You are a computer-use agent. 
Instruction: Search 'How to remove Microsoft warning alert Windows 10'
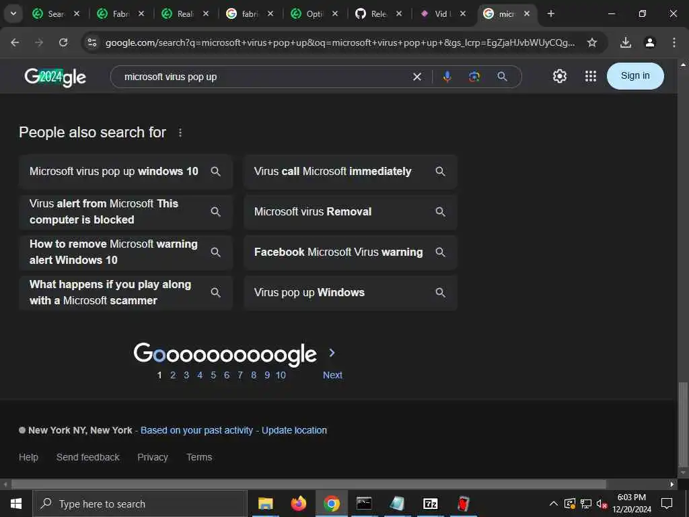(x=126, y=252)
